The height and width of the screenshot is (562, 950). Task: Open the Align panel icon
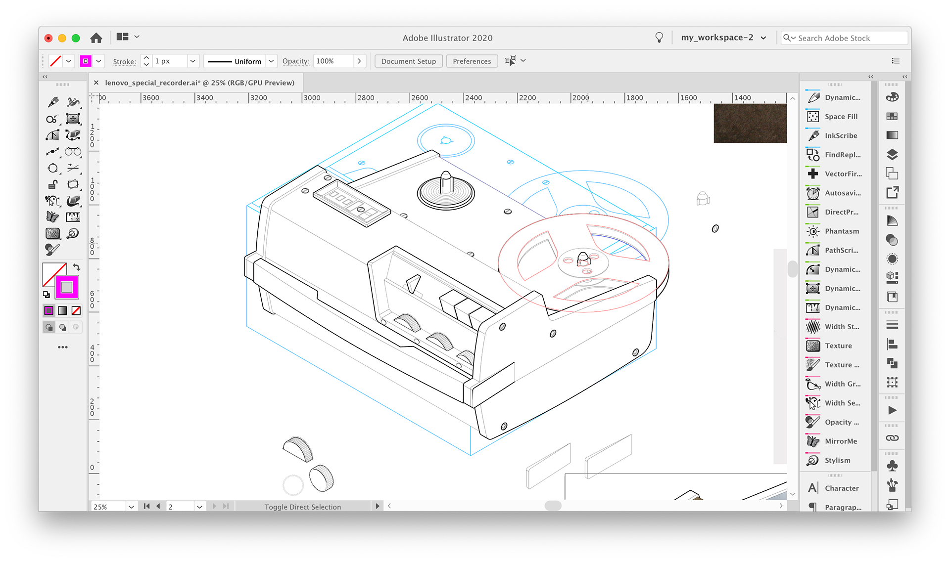(892, 344)
